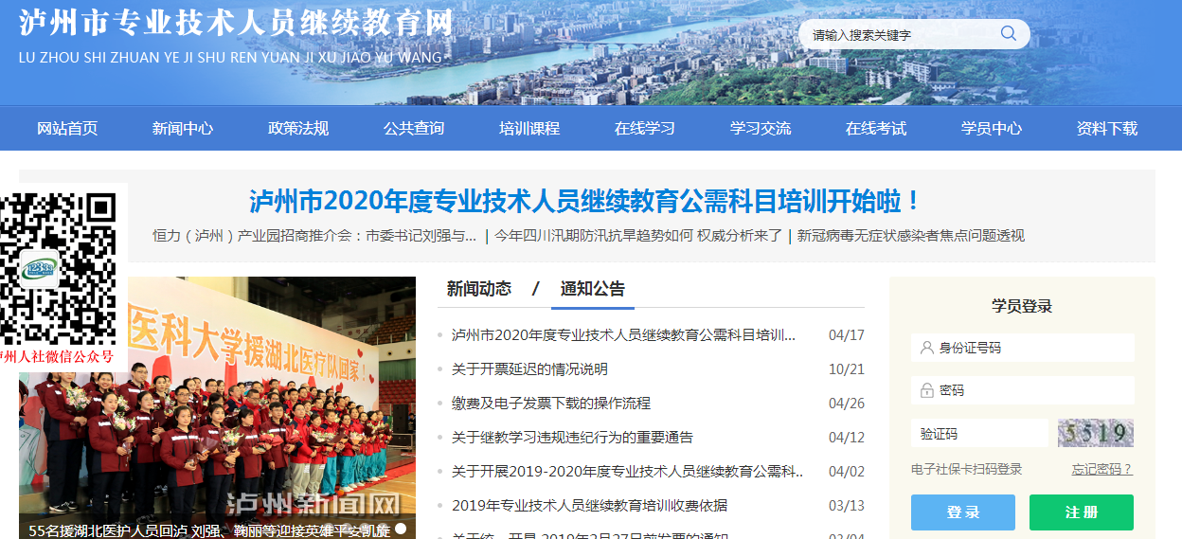The image size is (1182, 539).
Task: Click the white carousel indicator dot
Action: pyautogui.click(x=401, y=529)
